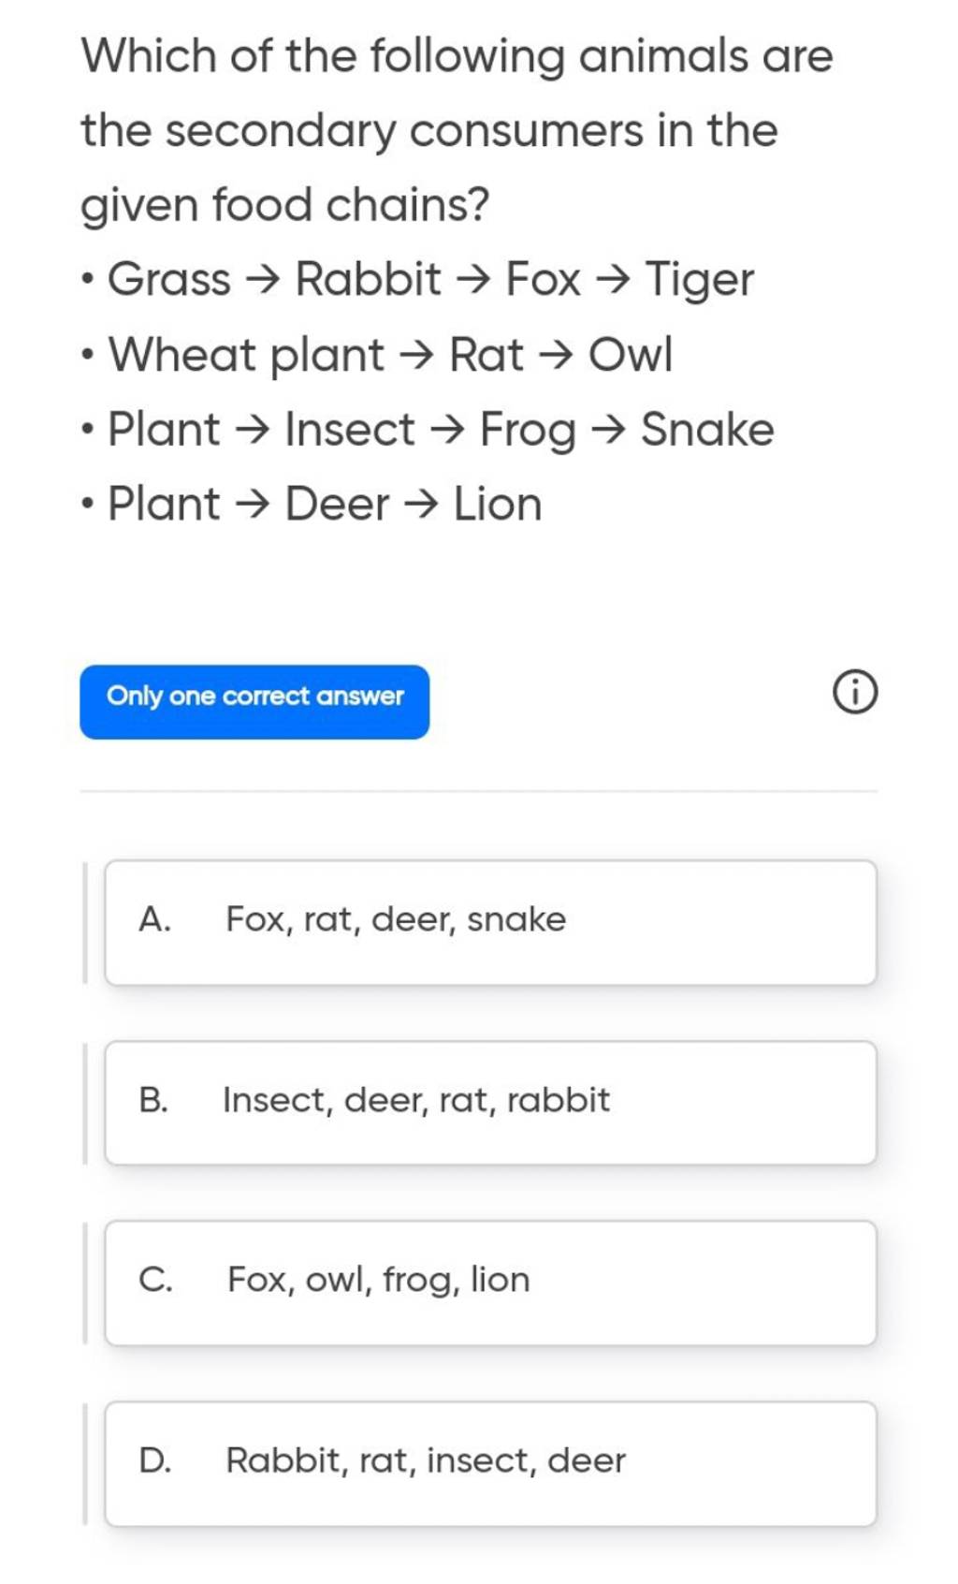
Task: Click the answer text Insect, deer, rat, rabbit
Action: [414, 1100]
